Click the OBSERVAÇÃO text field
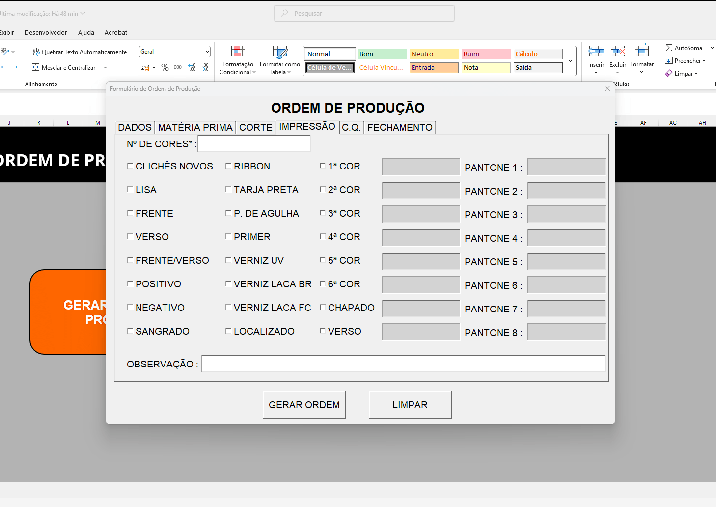This screenshot has width=716, height=507. [x=404, y=364]
